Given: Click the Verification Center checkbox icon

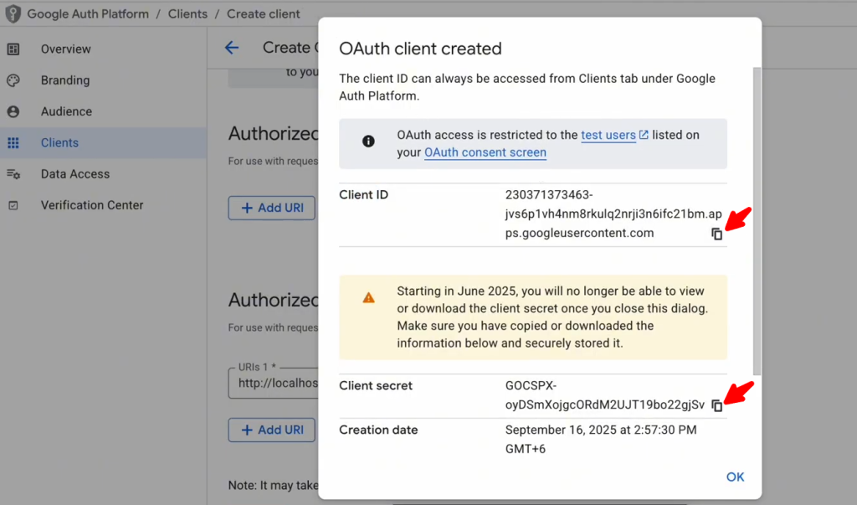Looking at the screenshot, I should [13, 205].
